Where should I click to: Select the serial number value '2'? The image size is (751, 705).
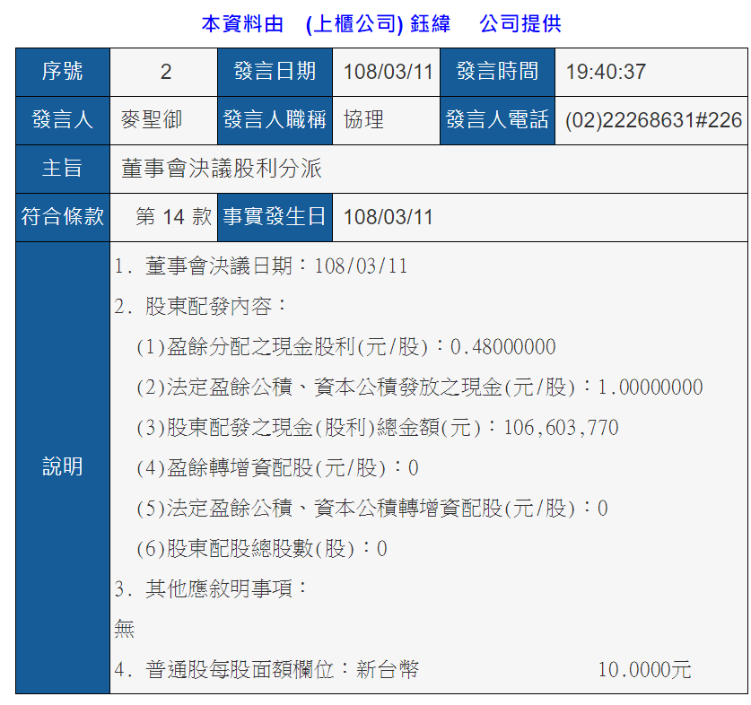164,72
